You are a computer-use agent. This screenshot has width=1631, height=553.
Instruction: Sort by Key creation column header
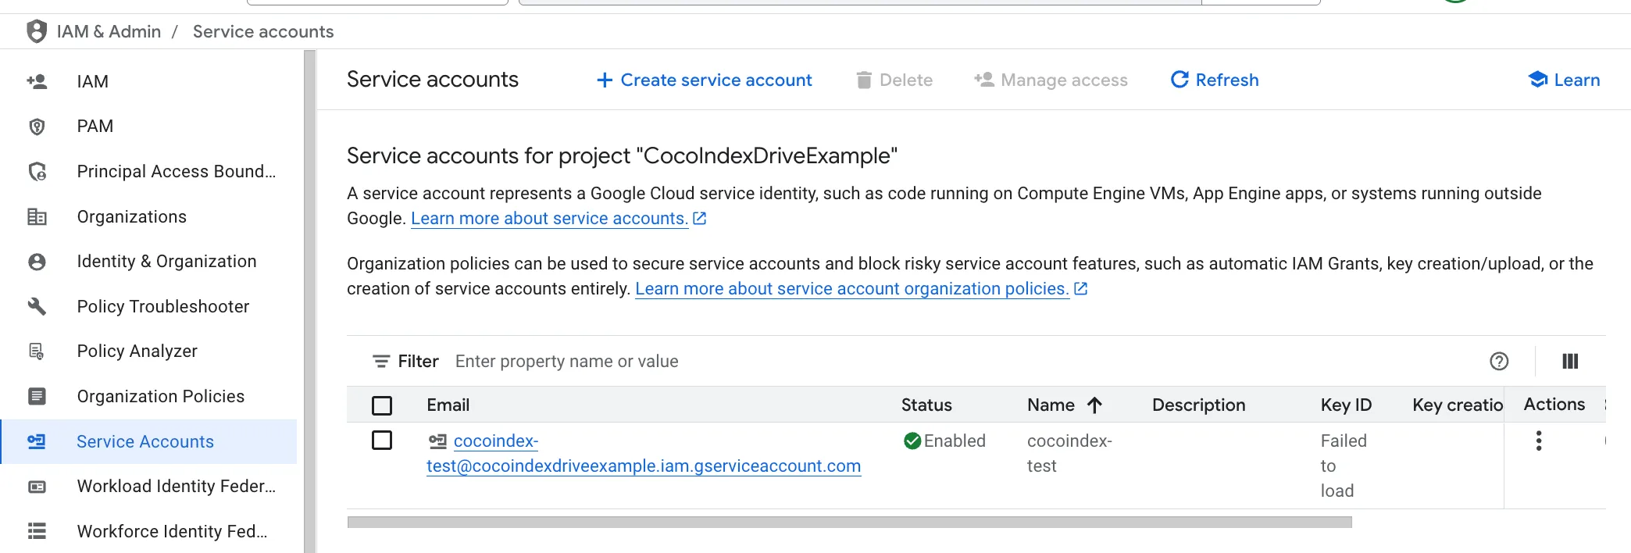1458,405
